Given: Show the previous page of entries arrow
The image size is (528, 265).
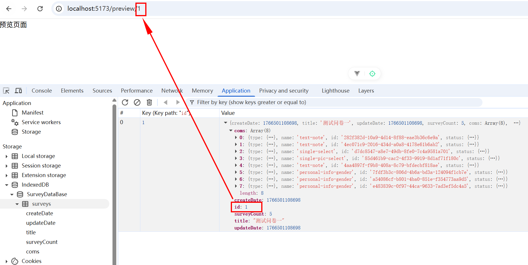Looking at the screenshot, I should click(x=166, y=102).
